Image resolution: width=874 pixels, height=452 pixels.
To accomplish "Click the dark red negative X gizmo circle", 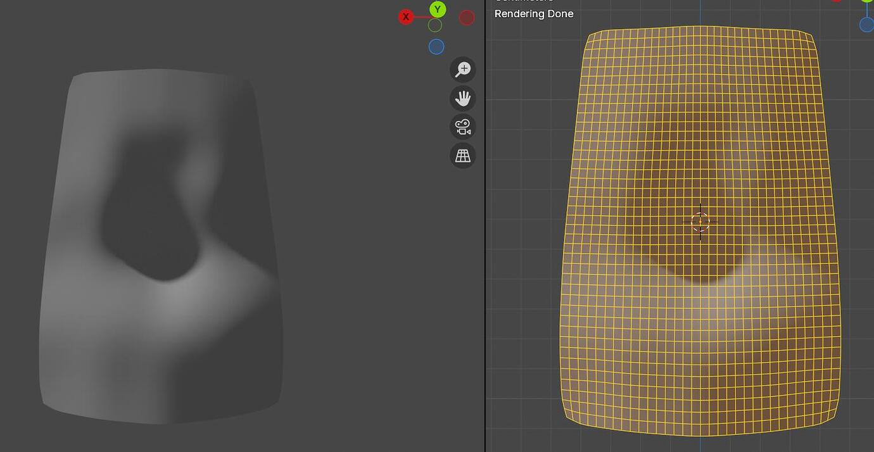I will pyautogui.click(x=467, y=18).
